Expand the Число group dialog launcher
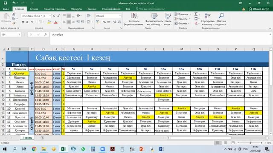The image size is (273, 153). tap(121, 28)
